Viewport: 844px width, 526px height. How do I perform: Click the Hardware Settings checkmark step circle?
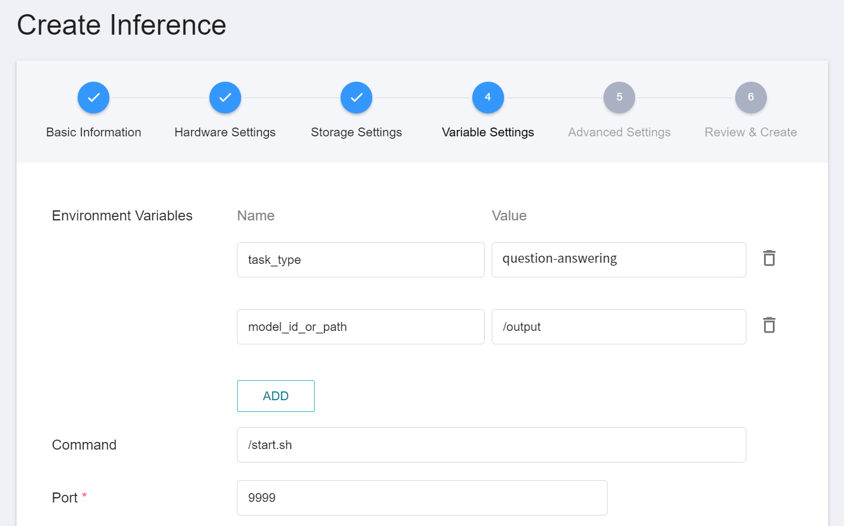click(225, 98)
